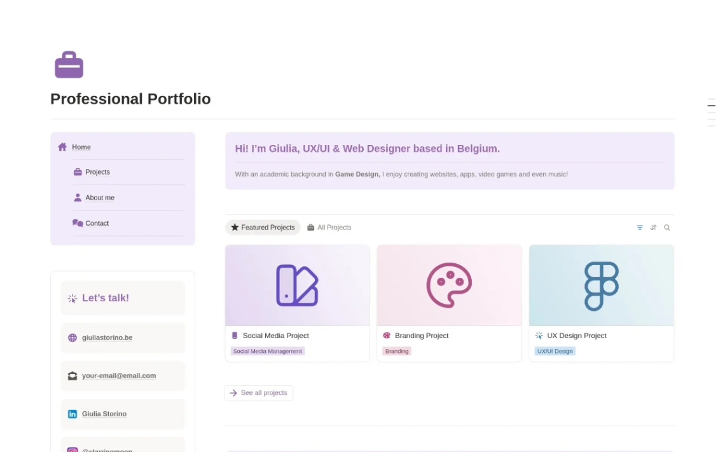Click the purple briefcase page icon
Screen dimensions: 725x452
coord(69,65)
